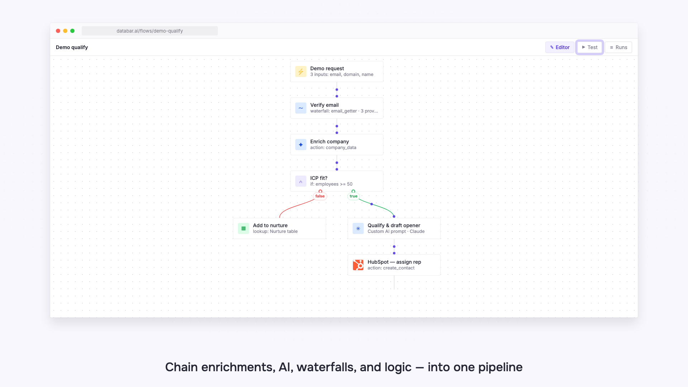The image size is (688, 387).
Task: Click the databar.ai/flows/demo-qualify address bar
Action: (150, 31)
